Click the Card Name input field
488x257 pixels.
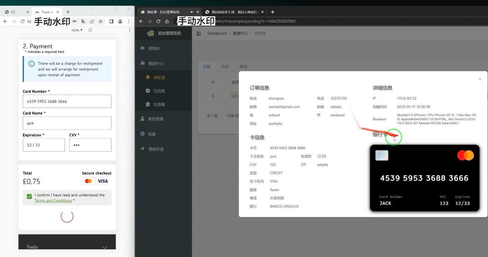[x=67, y=123]
